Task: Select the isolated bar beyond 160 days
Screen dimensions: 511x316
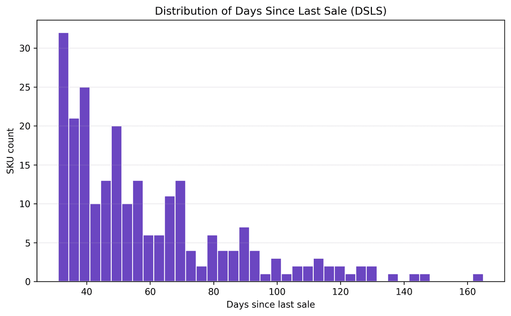Action: coord(478,278)
